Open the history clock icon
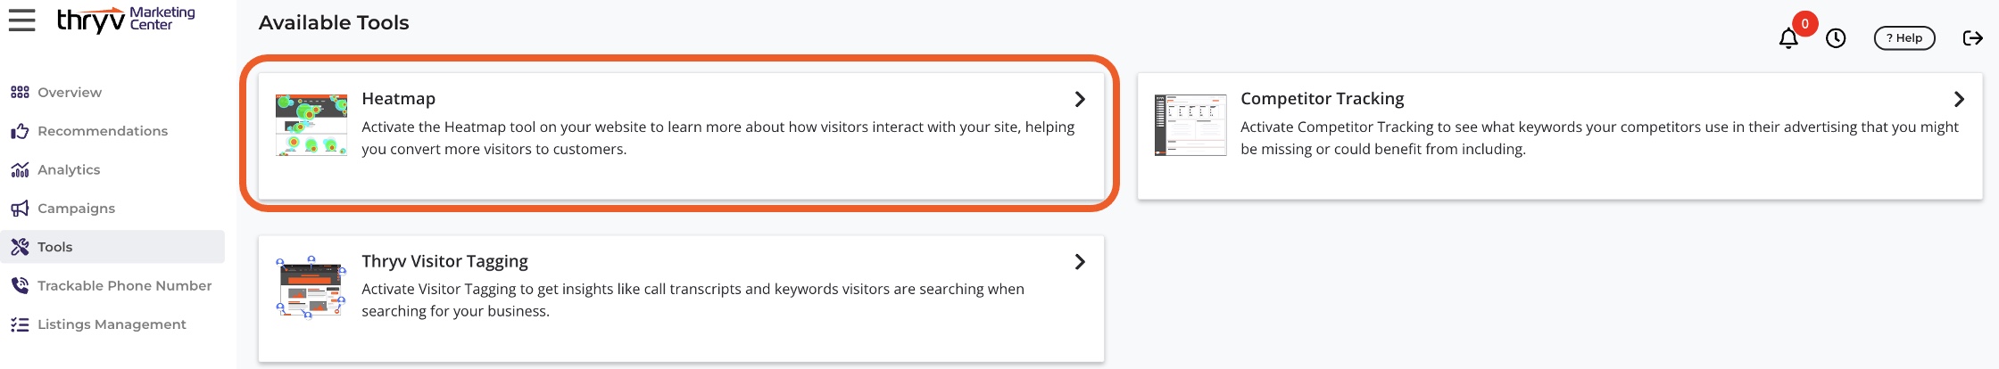The image size is (1999, 369). tap(1836, 38)
